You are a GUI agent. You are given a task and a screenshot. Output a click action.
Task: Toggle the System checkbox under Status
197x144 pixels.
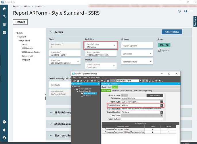click(x=159, y=50)
